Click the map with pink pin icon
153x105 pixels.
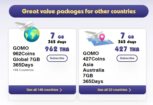[99, 38]
